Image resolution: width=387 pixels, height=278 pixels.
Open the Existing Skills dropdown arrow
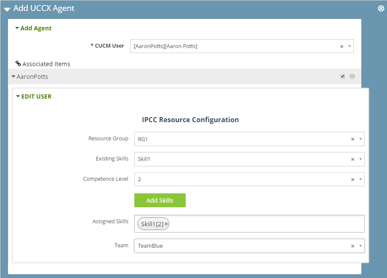tap(360, 159)
